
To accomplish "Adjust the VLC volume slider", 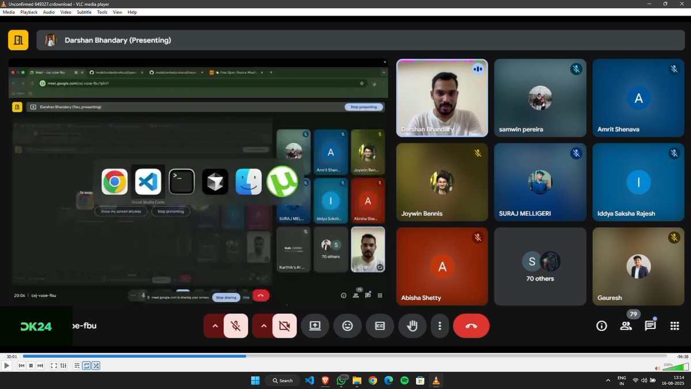I will [675, 367].
